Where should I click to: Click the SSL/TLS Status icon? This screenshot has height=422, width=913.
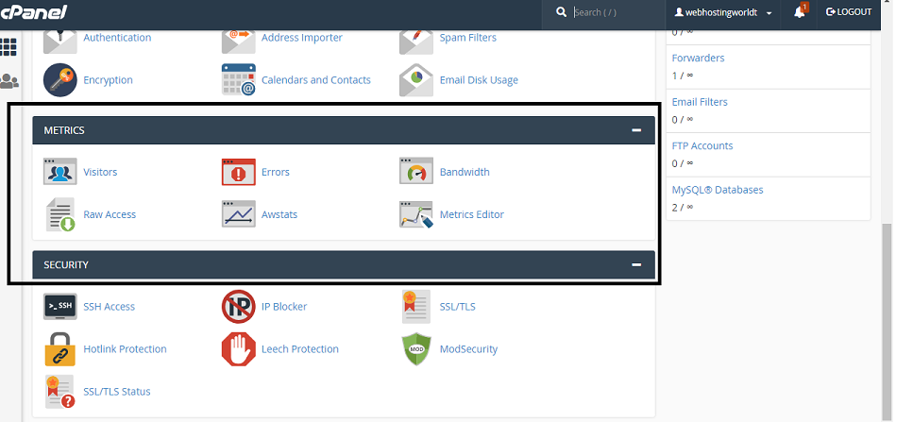(60, 391)
